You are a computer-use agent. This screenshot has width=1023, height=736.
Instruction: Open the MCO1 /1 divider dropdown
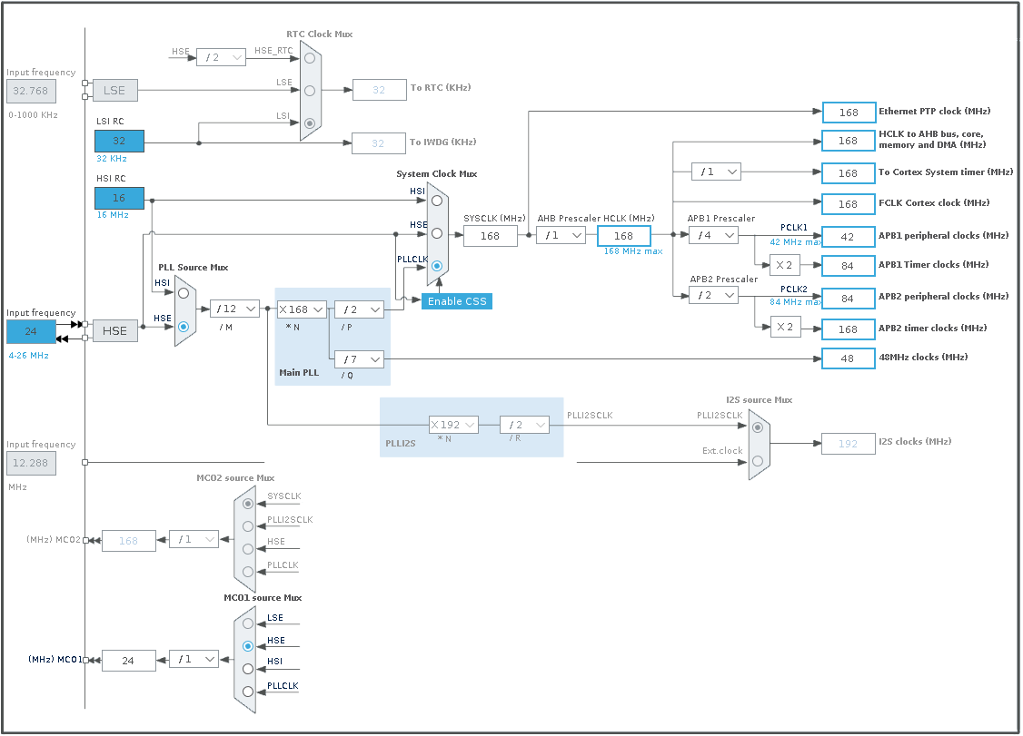pyautogui.click(x=194, y=659)
